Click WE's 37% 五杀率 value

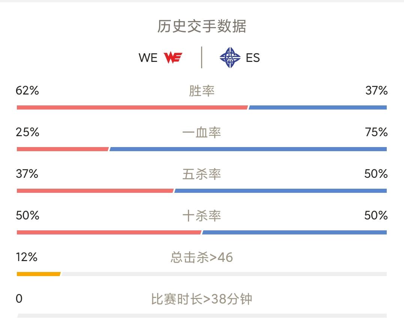(27, 174)
